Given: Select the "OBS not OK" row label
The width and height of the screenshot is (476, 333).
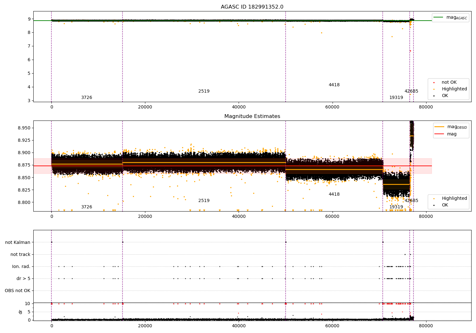Looking at the screenshot, I should [17, 291].
